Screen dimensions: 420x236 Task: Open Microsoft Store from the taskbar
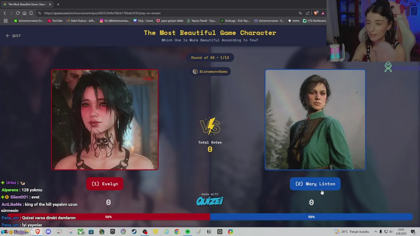pyautogui.click(x=91, y=232)
